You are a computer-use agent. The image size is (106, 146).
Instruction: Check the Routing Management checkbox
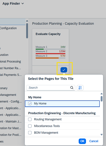30,119
